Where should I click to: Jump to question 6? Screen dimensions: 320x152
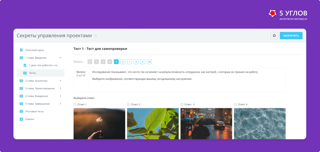pyautogui.click(x=123, y=62)
